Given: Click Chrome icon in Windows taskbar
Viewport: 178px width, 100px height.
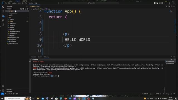Looking at the screenshot, I should (79, 99).
